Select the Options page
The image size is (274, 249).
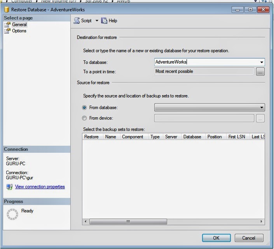pyautogui.click(x=19, y=31)
